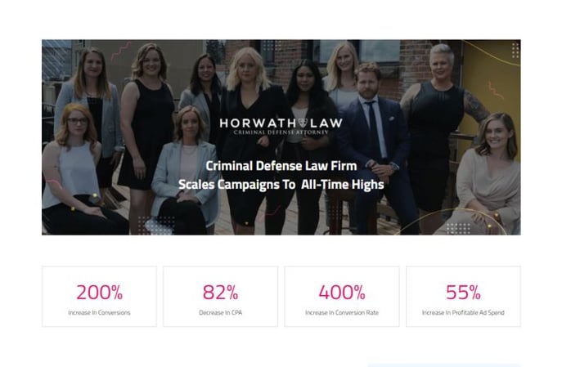Select the 55% stat figure
Image resolution: width=580 pixels, height=367 pixels.
tap(463, 293)
